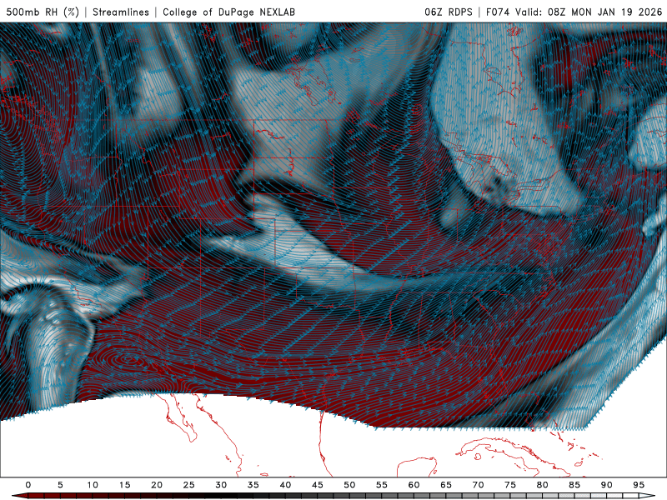Click the '85' colorbar label
Viewport: 667px width, 500px height.
[x=574, y=485]
